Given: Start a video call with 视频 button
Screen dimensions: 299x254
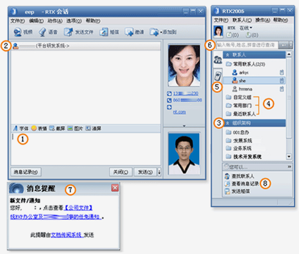Looking at the screenshot, I should point(23,32).
